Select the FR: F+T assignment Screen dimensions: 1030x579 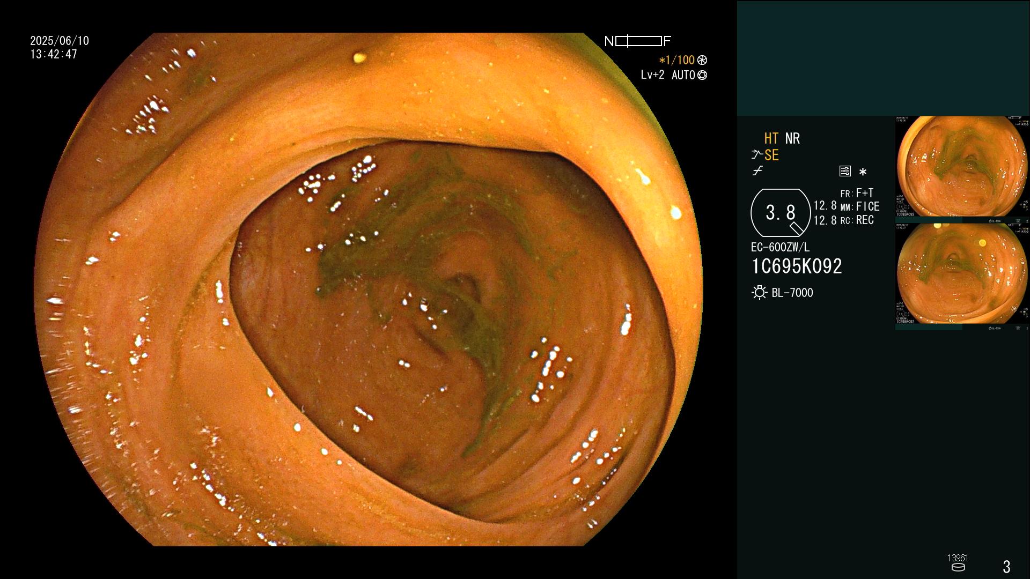pyautogui.click(x=857, y=193)
